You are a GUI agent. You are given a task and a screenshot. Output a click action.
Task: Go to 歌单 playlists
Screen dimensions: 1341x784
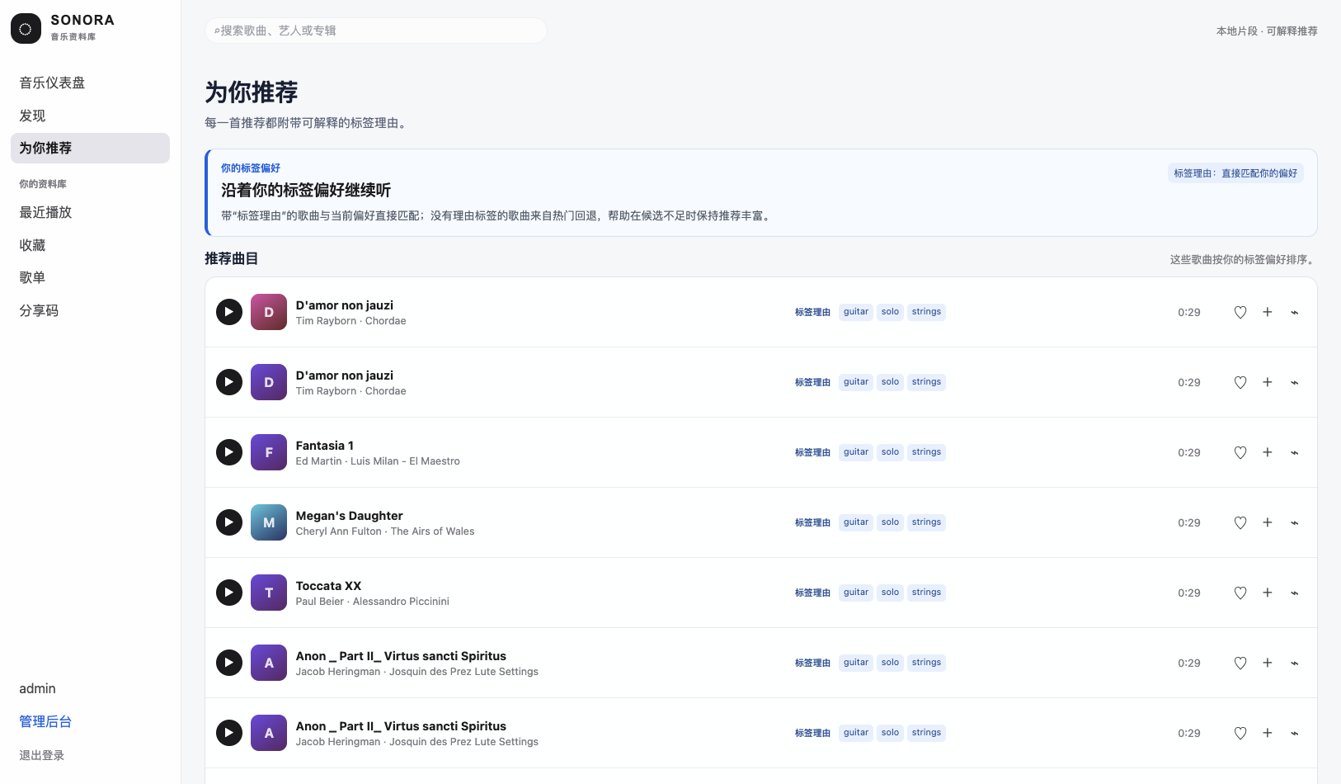click(x=90, y=277)
